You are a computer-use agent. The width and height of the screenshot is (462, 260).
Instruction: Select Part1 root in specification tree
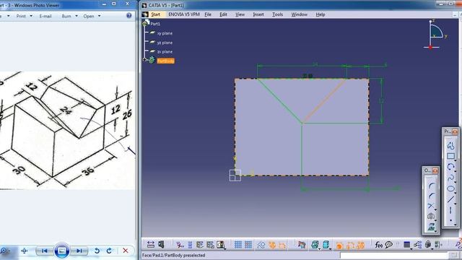click(155, 24)
